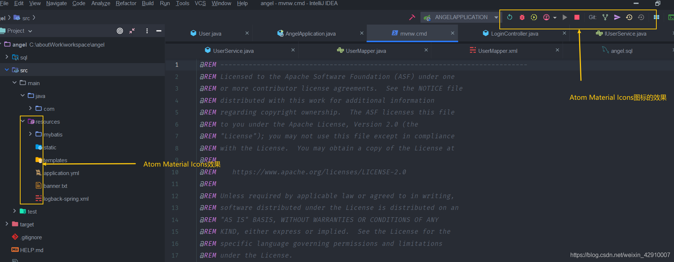Viewport: 674px width, 262px height.
Task: Expand the sql folder in project tree
Action: click(7, 57)
